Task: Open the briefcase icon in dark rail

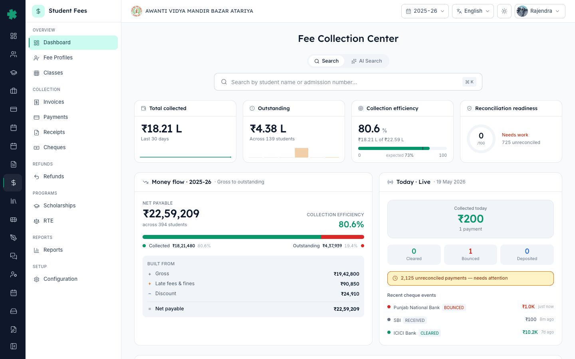Action: pyautogui.click(x=14, y=91)
